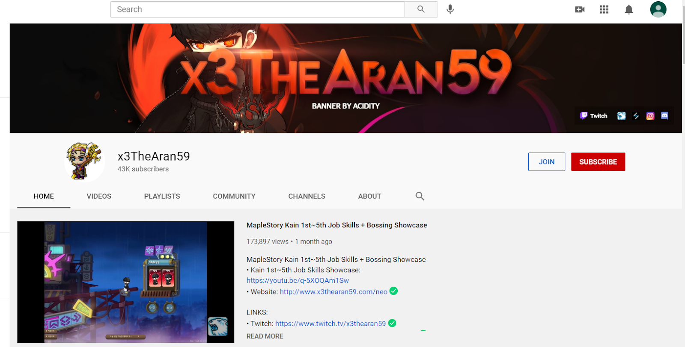Click the x3TheAran59 channel banner image

pyautogui.click(x=345, y=78)
